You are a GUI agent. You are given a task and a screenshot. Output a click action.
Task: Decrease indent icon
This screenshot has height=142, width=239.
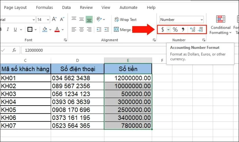99,29
